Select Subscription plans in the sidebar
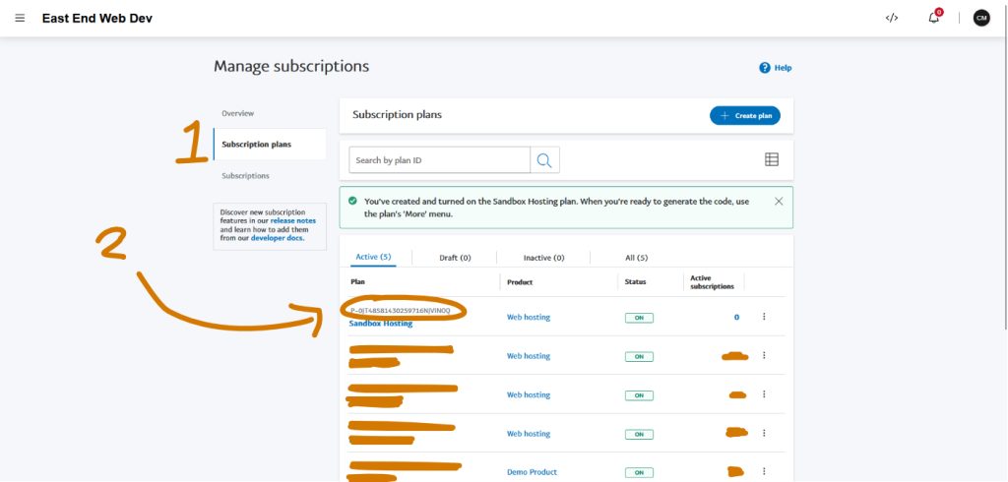 pyautogui.click(x=270, y=144)
